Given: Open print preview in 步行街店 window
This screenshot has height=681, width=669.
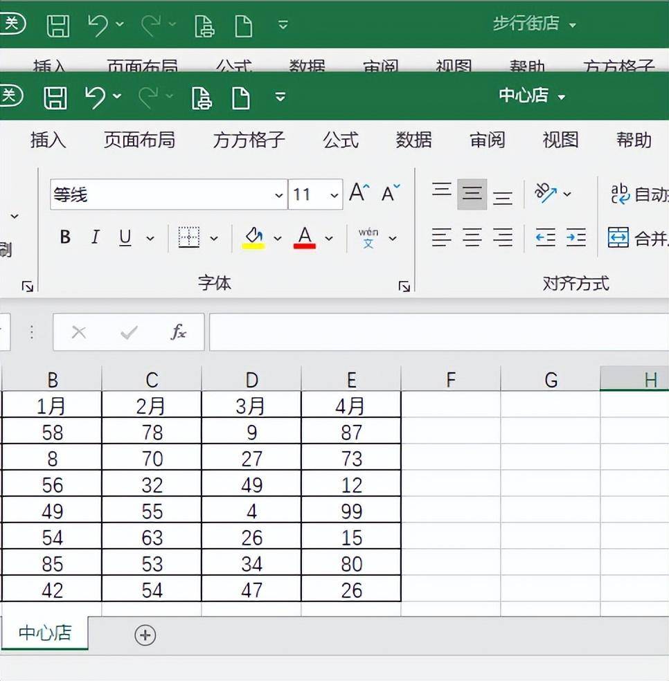Looking at the screenshot, I should tap(204, 26).
